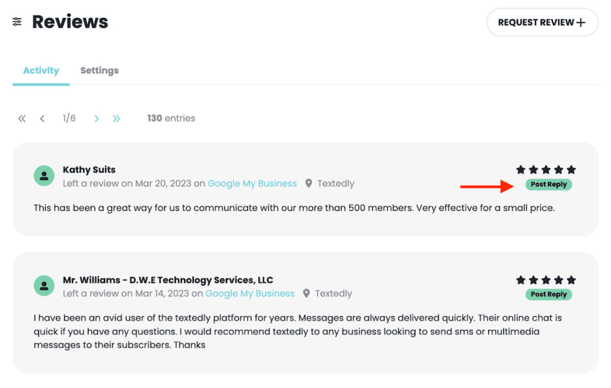Click the location pin on Mr. Williams' review
Image resolution: width=611 pixels, height=388 pixels.
click(307, 293)
